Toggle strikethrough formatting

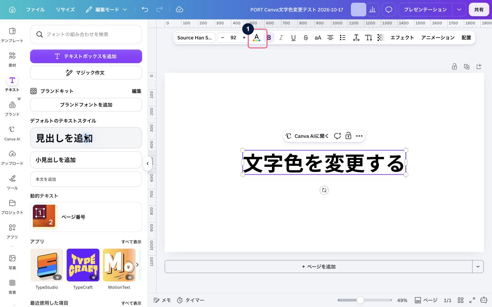pyautogui.click(x=306, y=38)
